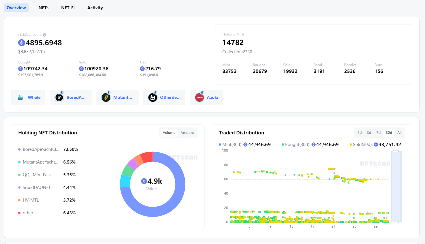This screenshot has height=244, width=425.
Task: Open the Azuki collection avatar
Action: pos(200,97)
